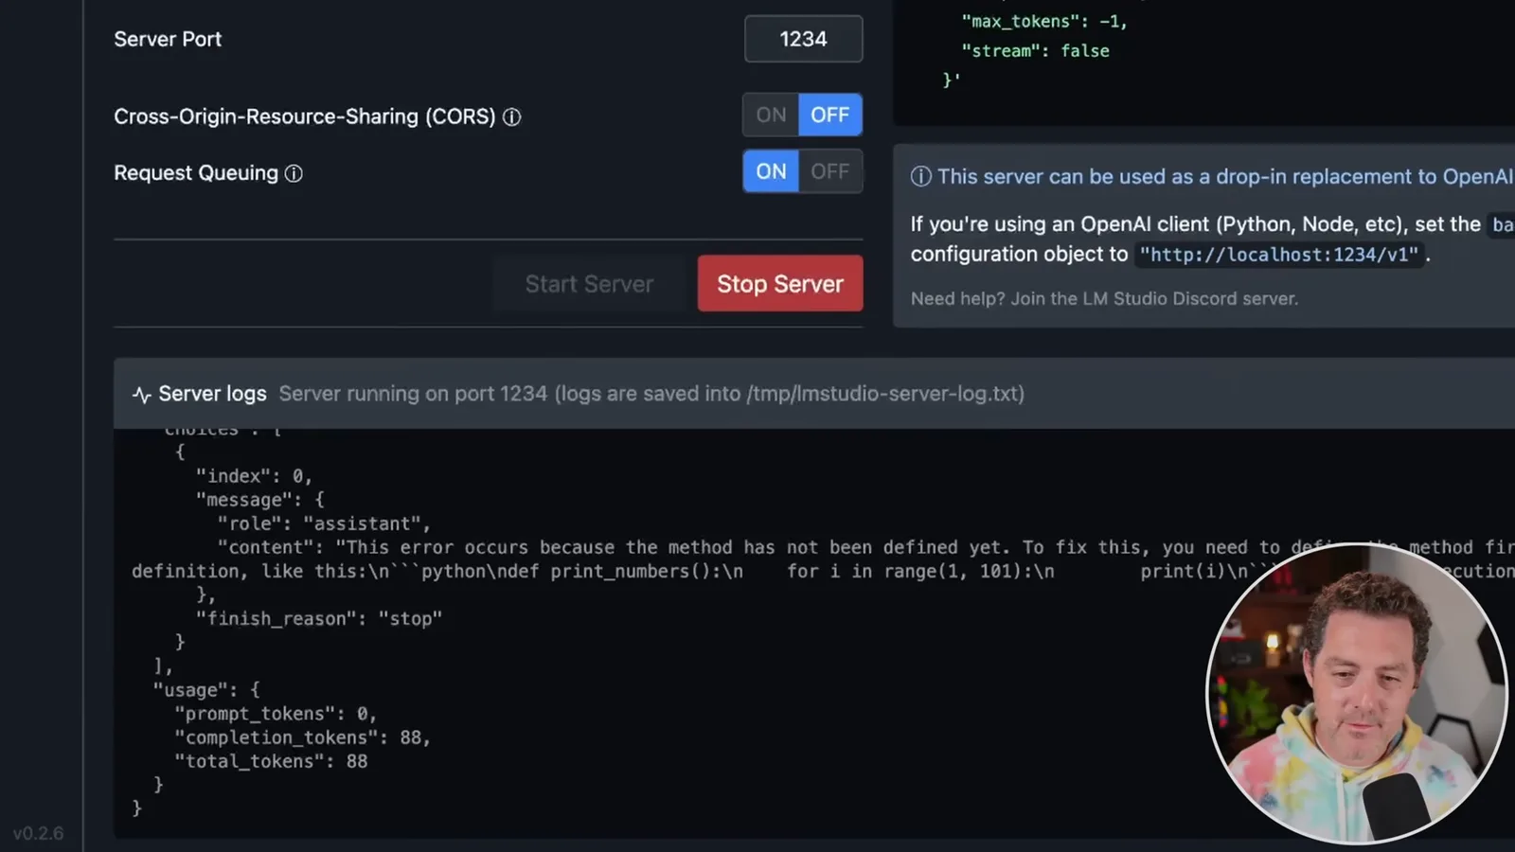Image resolution: width=1515 pixels, height=852 pixels.
Task: Click the 'This server can be used as a drop-in replacement' text
Action: 1225,176
